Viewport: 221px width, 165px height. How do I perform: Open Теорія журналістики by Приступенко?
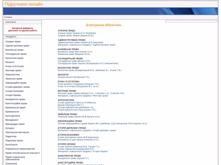point(77,110)
